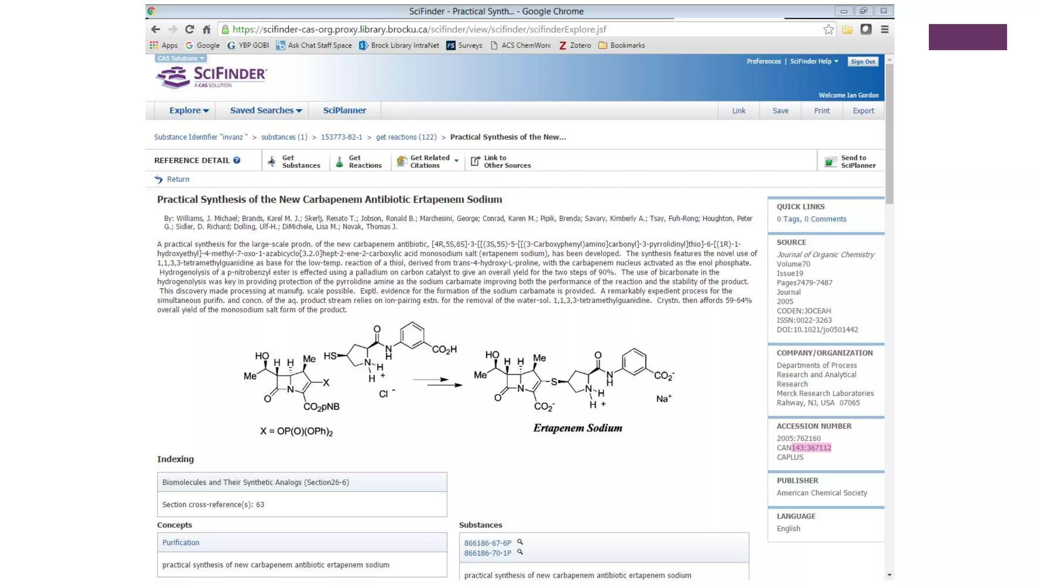Click magnifier icon next to 866186-67-6P

coord(520,542)
